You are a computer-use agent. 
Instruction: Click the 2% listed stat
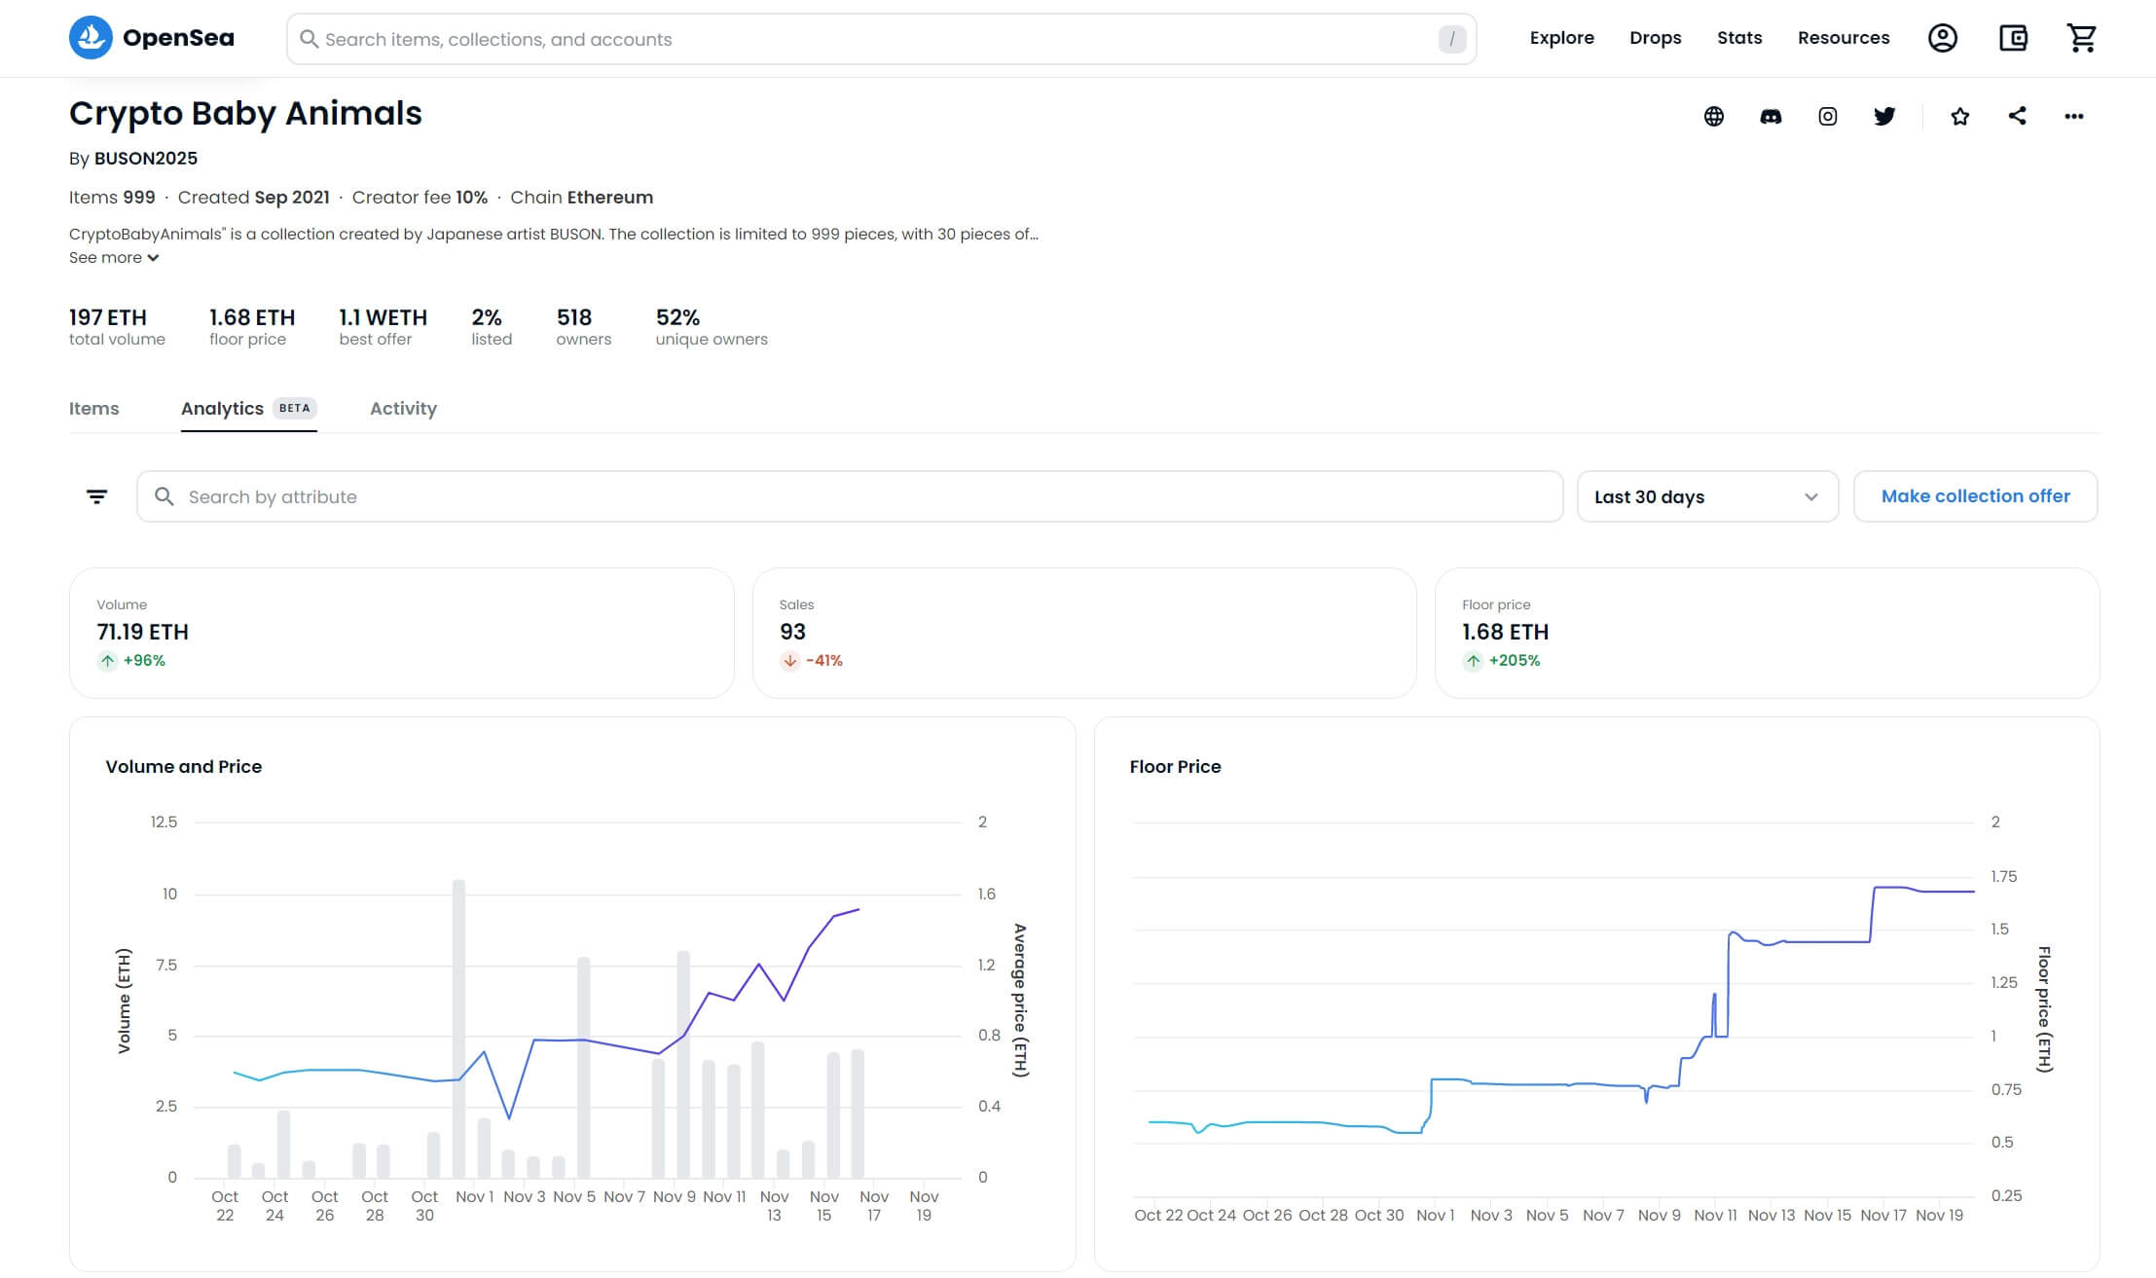click(492, 327)
